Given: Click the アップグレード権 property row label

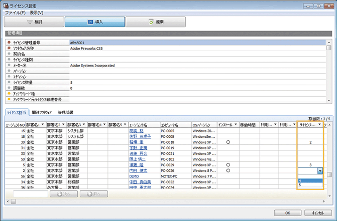Looking at the screenshot, I should [24, 94].
